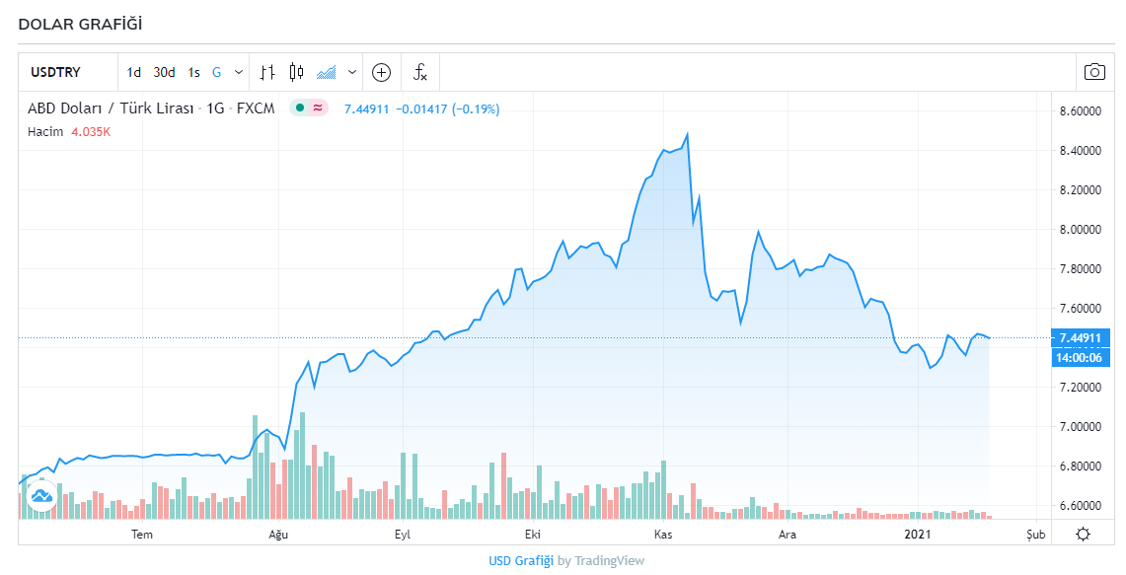Toggle the pink approximate-data indicator

click(x=318, y=108)
